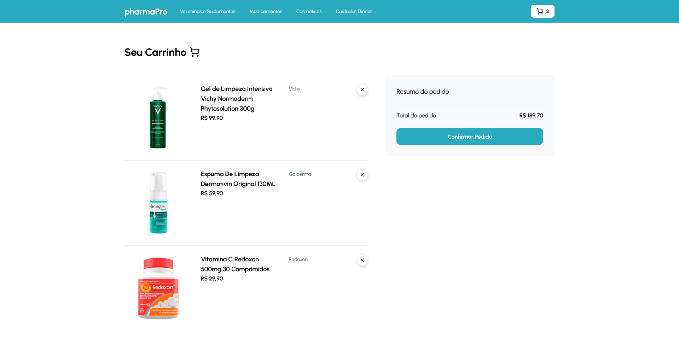Click the Seu Carrinho heading text
This screenshot has height=342, width=679.
[155, 52]
